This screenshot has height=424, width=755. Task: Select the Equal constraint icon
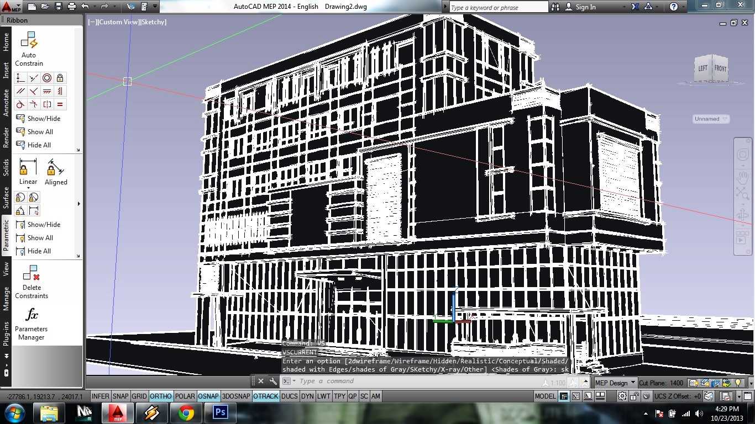click(60, 104)
